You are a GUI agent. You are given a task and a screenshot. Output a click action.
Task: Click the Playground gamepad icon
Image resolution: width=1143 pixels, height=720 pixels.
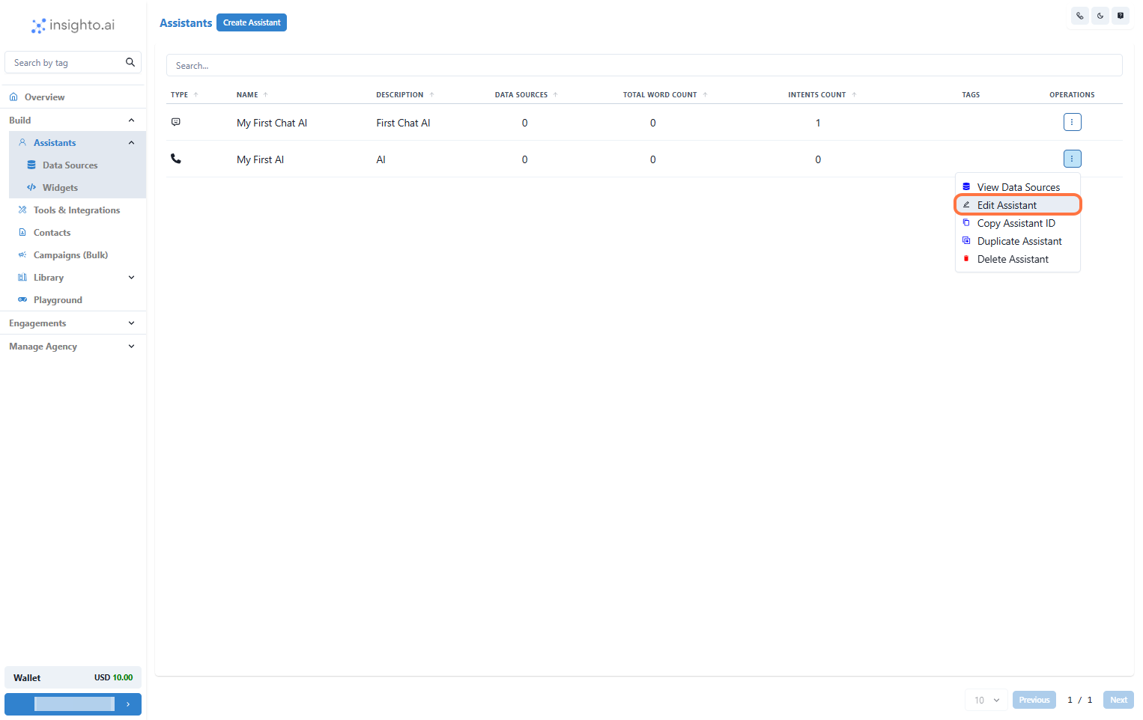(x=22, y=299)
